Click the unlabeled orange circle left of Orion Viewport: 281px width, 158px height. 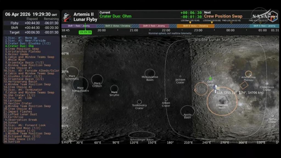201,89
